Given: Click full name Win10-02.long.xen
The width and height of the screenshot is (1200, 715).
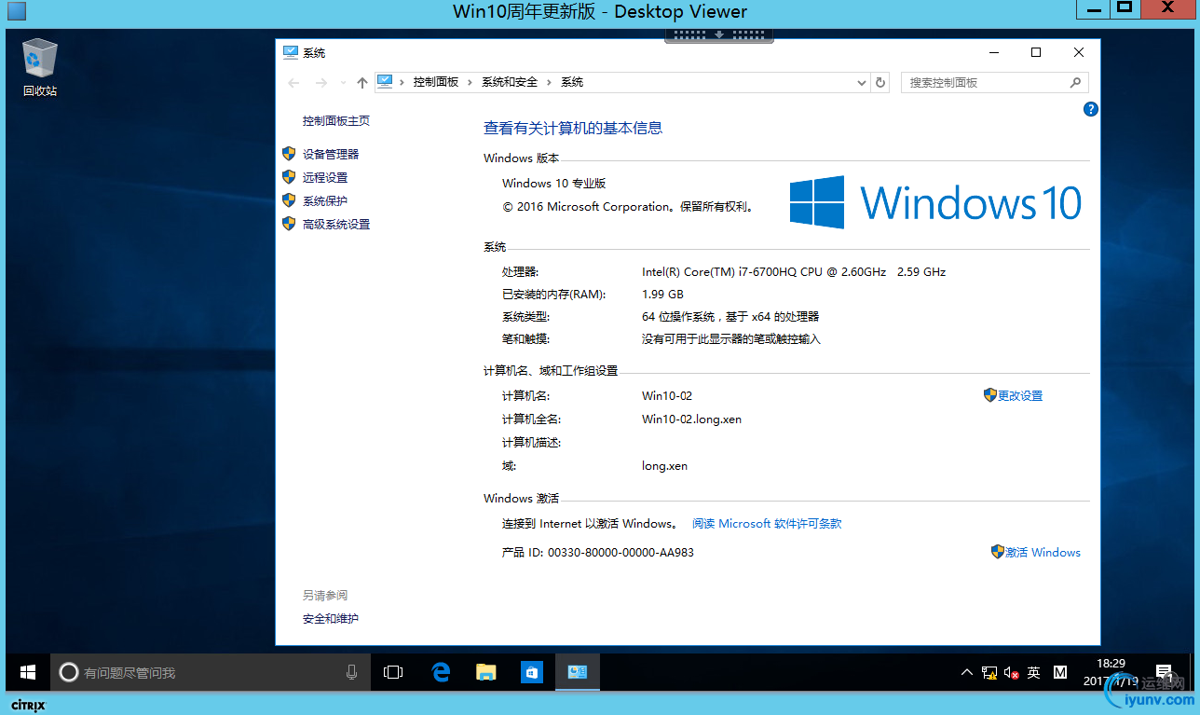Looking at the screenshot, I should [x=692, y=419].
